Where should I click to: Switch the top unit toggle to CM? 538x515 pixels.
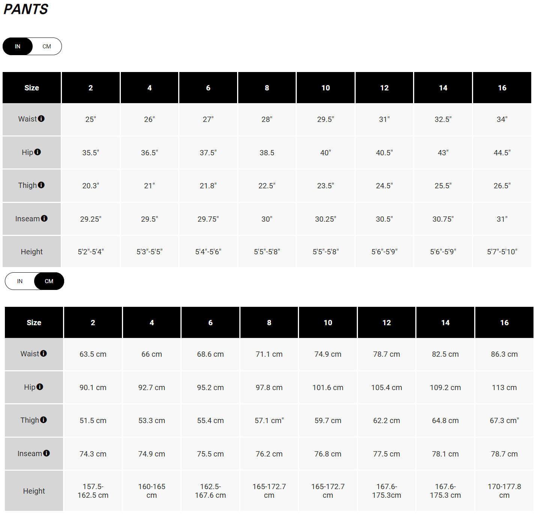(x=47, y=46)
